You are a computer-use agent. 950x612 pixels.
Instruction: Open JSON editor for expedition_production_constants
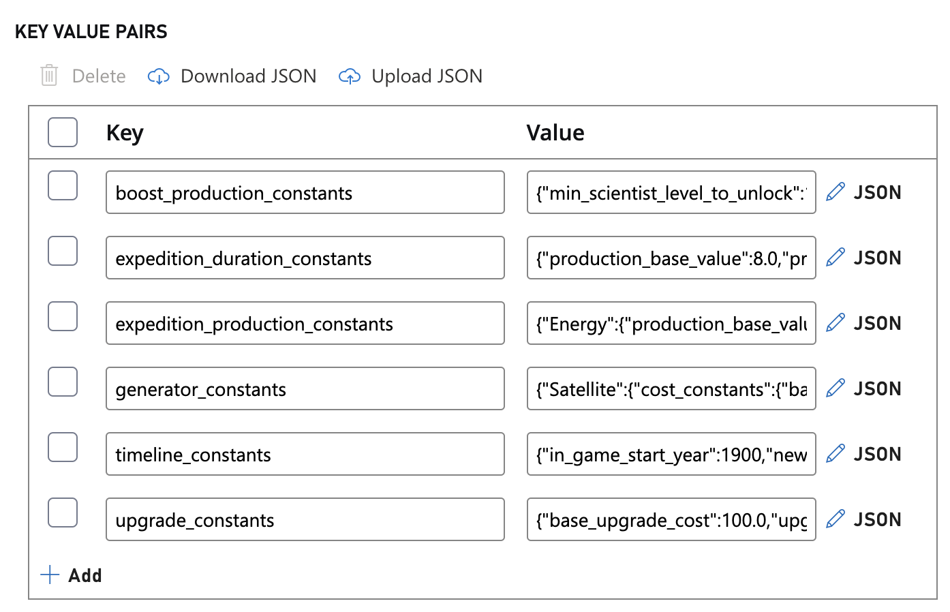877,323
